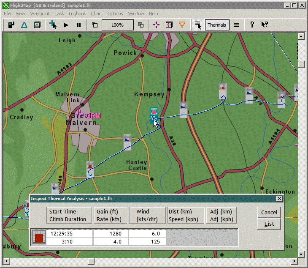Click the Cancel button in thermal dialog
308x268 pixels.
(x=269, y=213)
